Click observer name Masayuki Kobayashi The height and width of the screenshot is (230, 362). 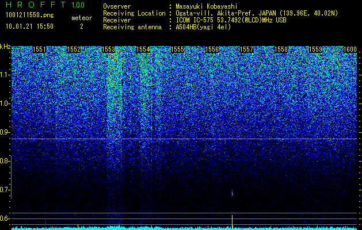[x=206, y=6]
